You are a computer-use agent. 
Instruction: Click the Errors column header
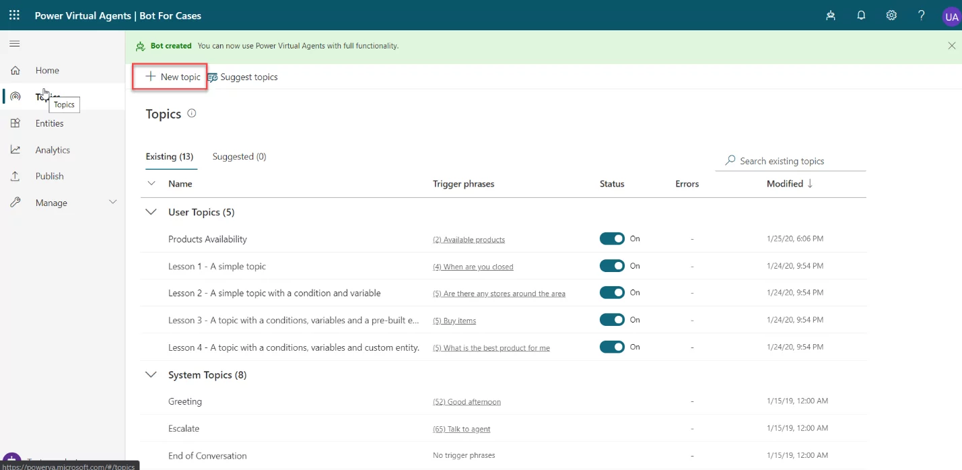coord(687,184)
